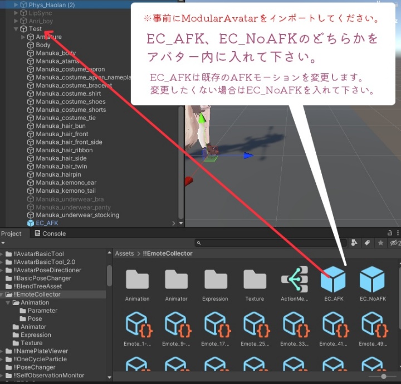Click !!EmoteCollector in breadcrumb path
The image size is (401, 384).
(168, 253)
